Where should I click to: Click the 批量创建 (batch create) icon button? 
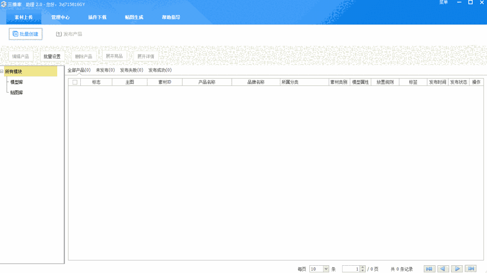point(25,34)
